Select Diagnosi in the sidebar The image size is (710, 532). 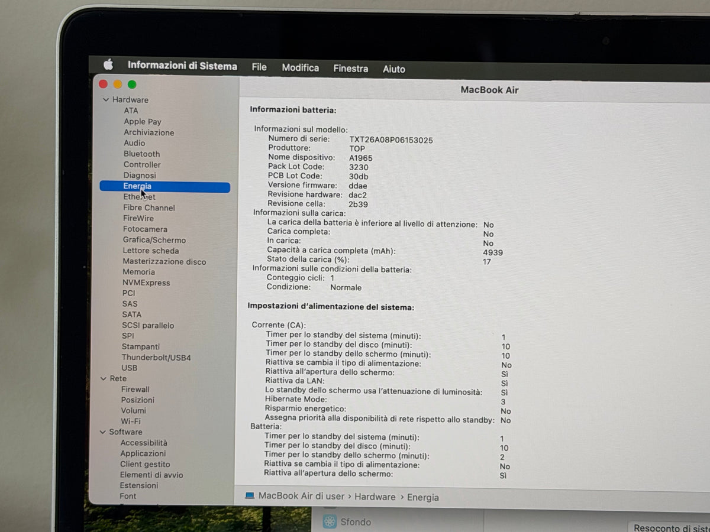pos(140,176)
